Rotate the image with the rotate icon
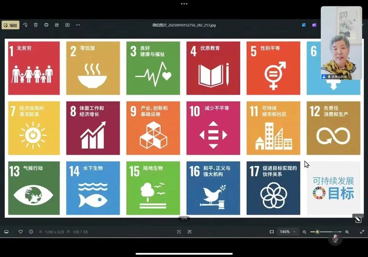The height and width of the screenshot is (257, 368). click(x=25, y=25)
